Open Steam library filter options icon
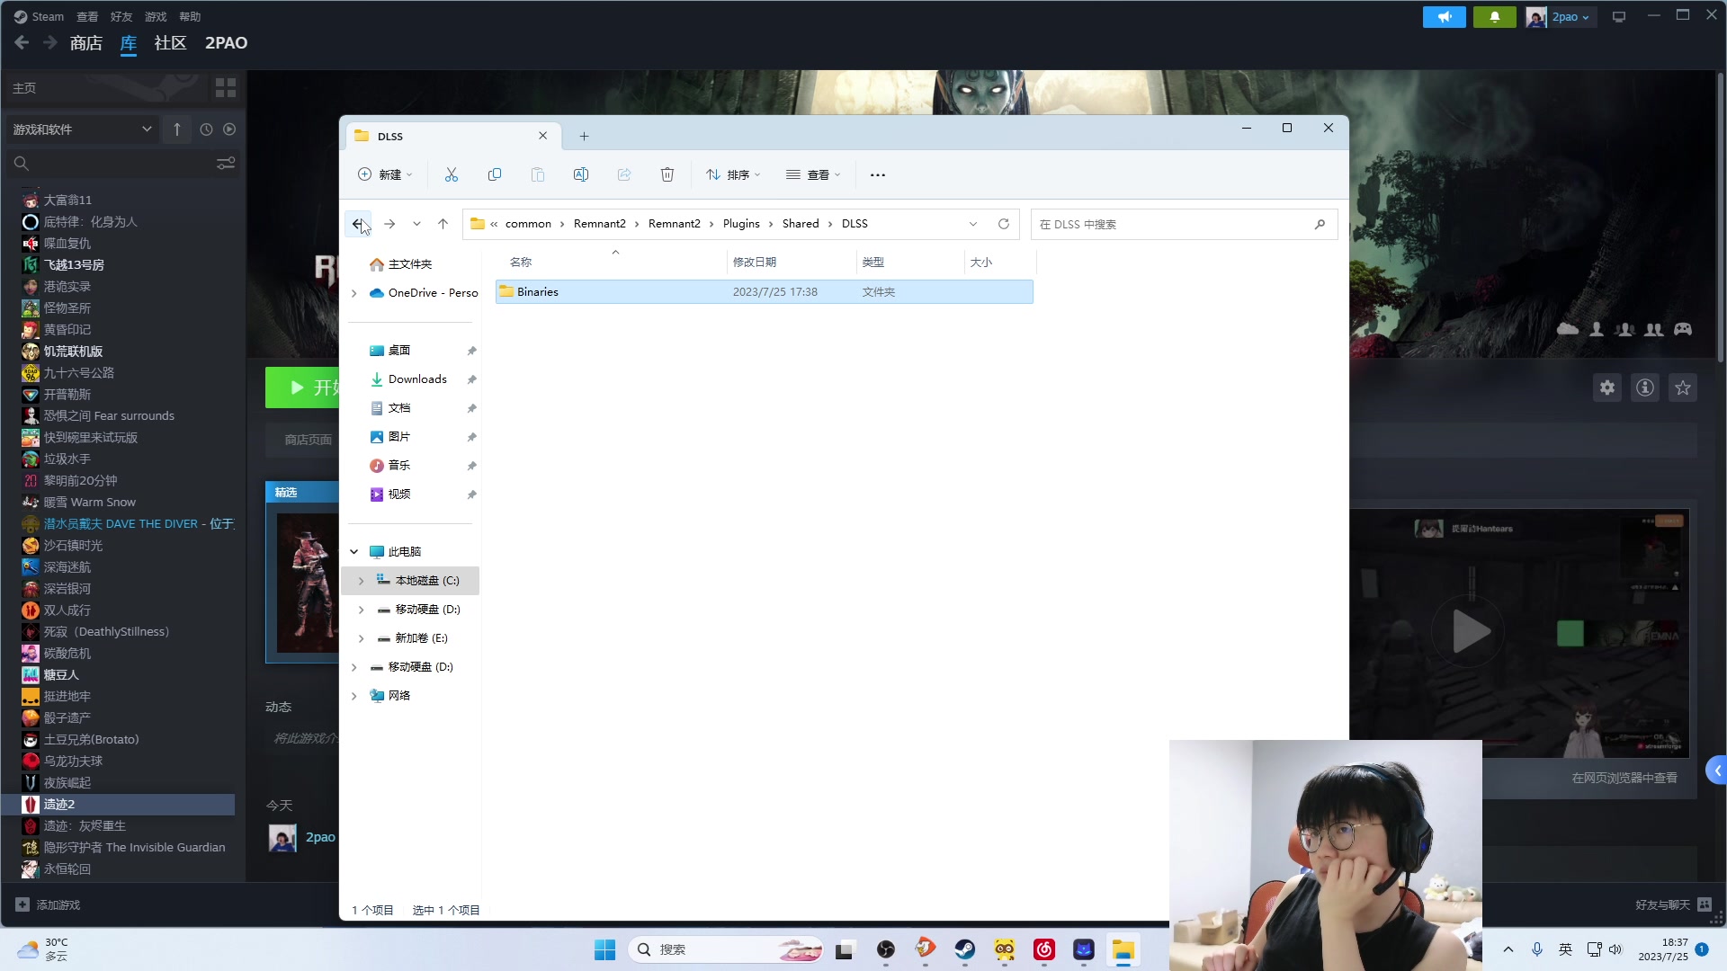This screenshot has height=971, width=1727. (226, 163)
